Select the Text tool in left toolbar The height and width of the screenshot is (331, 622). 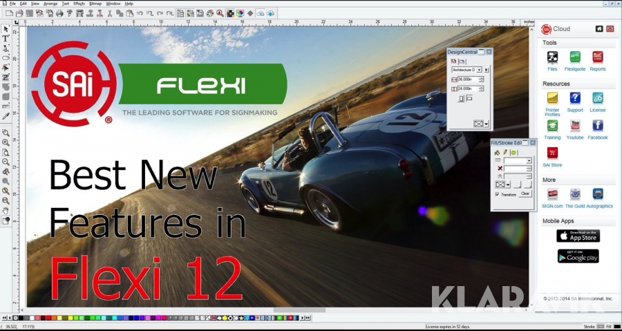click(6, 39)
